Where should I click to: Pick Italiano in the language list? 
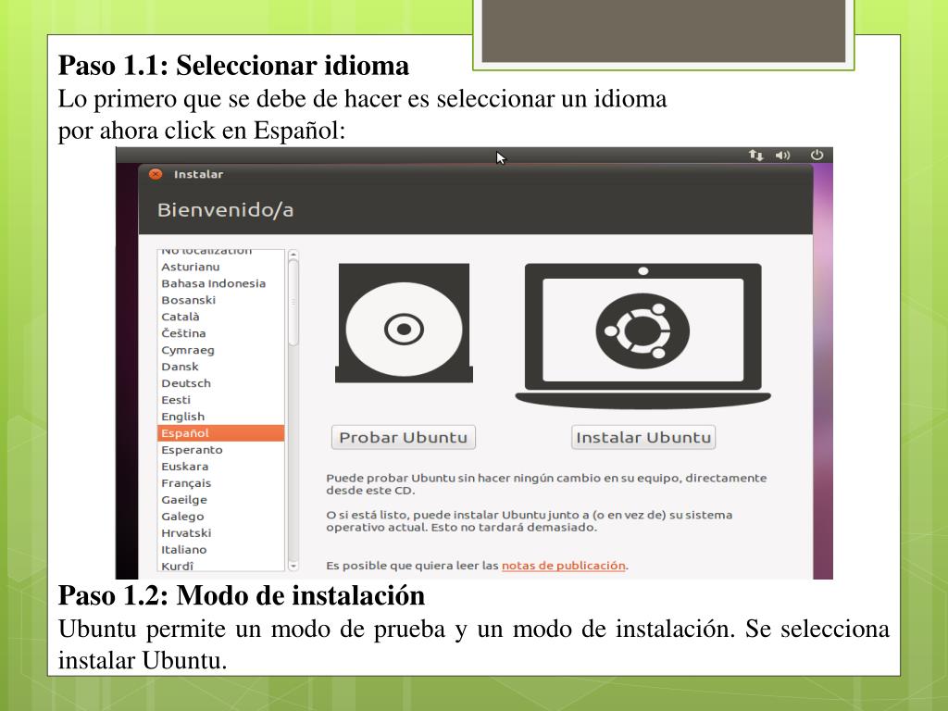[x=220, y=550]
